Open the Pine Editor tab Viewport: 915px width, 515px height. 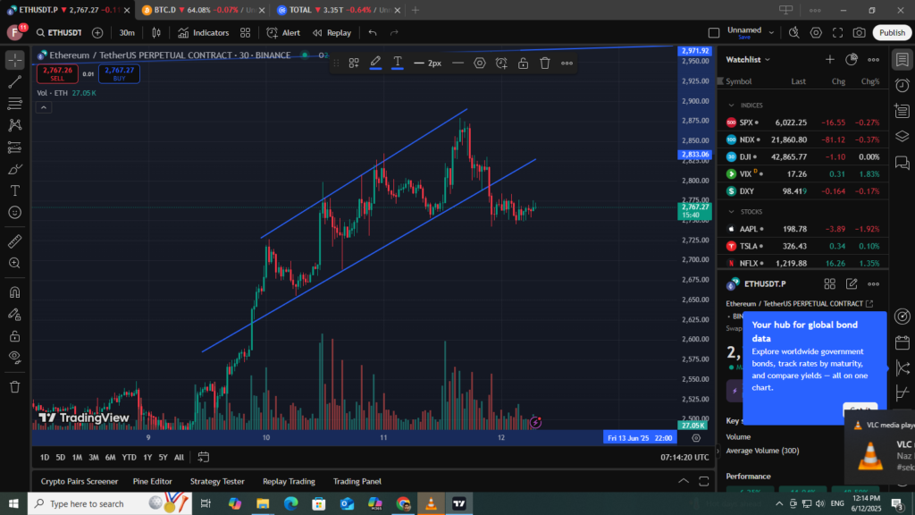pos(152,481)
